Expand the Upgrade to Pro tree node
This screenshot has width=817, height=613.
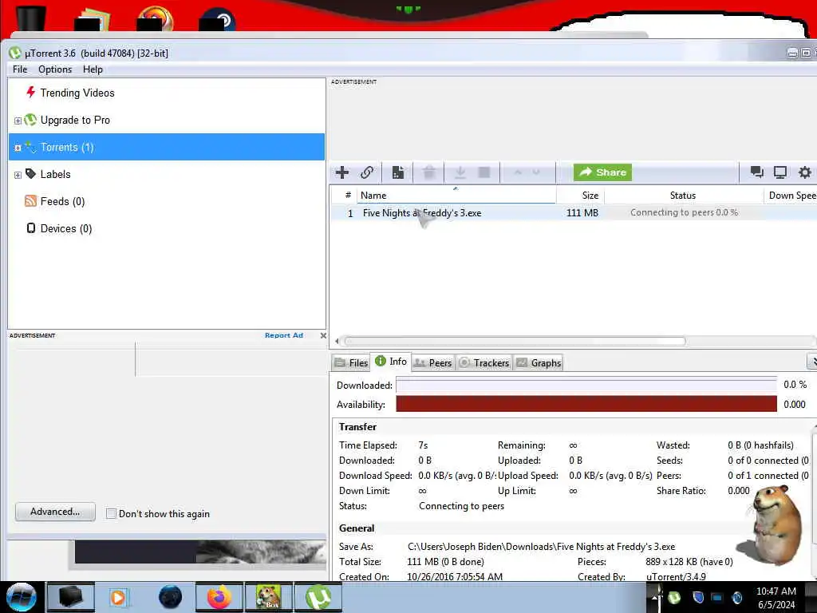pos(18,121)
